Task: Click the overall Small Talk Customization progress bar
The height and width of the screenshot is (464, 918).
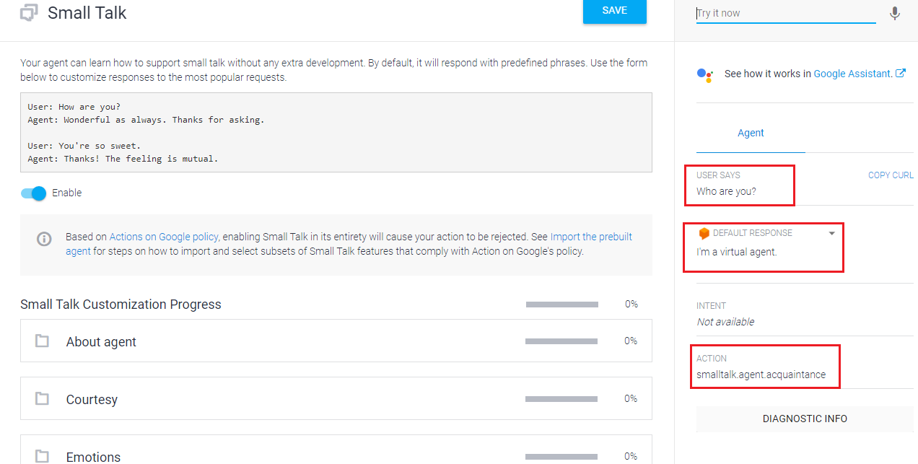Action: (561, 305)
